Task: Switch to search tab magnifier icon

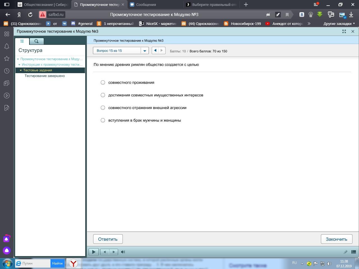Action: coord(36,41)
